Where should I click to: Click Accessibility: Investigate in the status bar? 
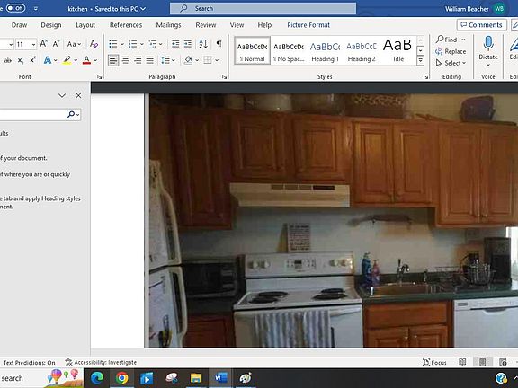click(101, 362)
